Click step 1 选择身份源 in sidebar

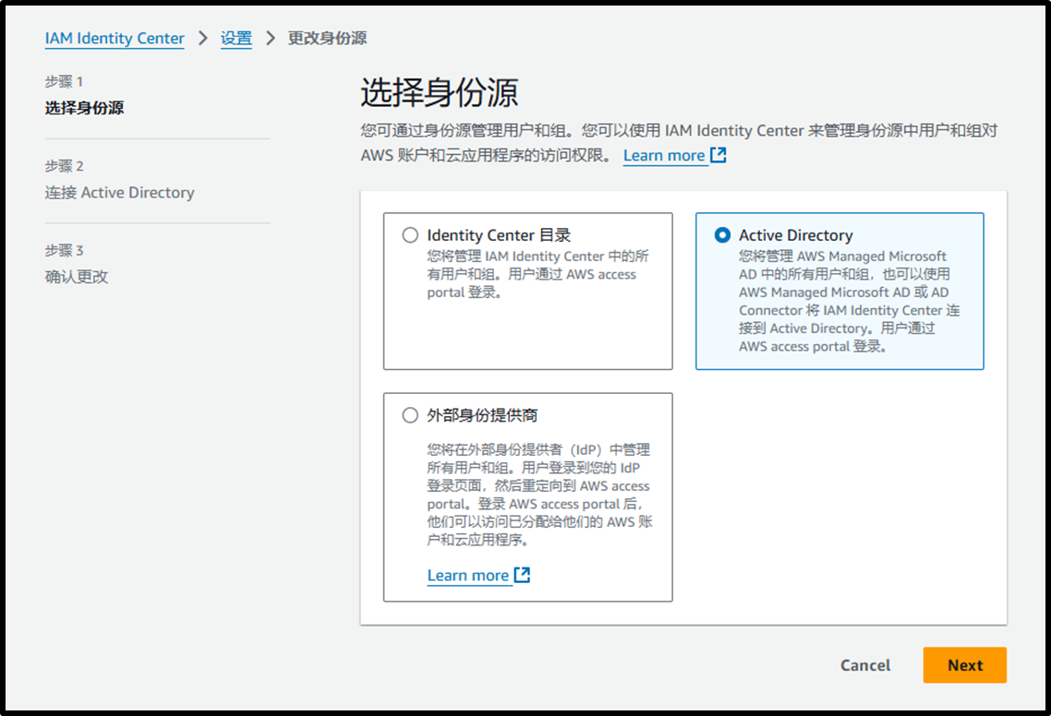tap(84, 108)
